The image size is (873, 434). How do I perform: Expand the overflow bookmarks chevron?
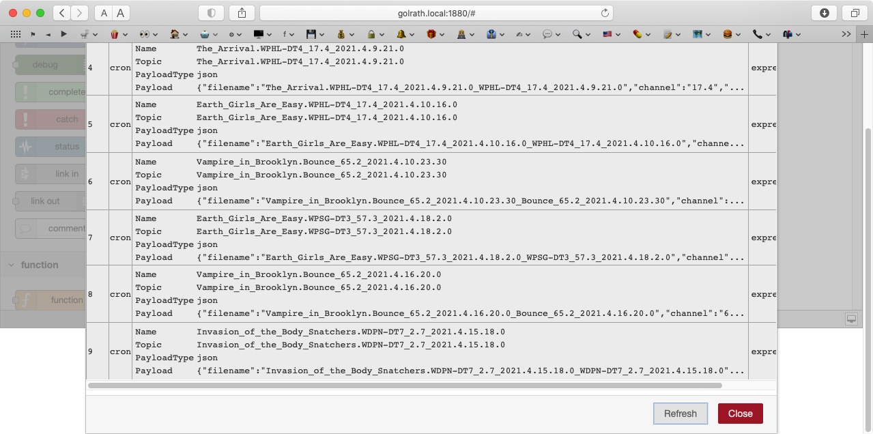click(846, 33)
